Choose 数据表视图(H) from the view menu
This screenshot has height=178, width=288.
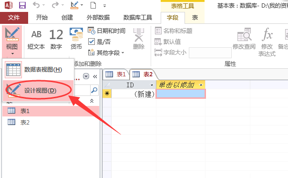tap(38, 70)
